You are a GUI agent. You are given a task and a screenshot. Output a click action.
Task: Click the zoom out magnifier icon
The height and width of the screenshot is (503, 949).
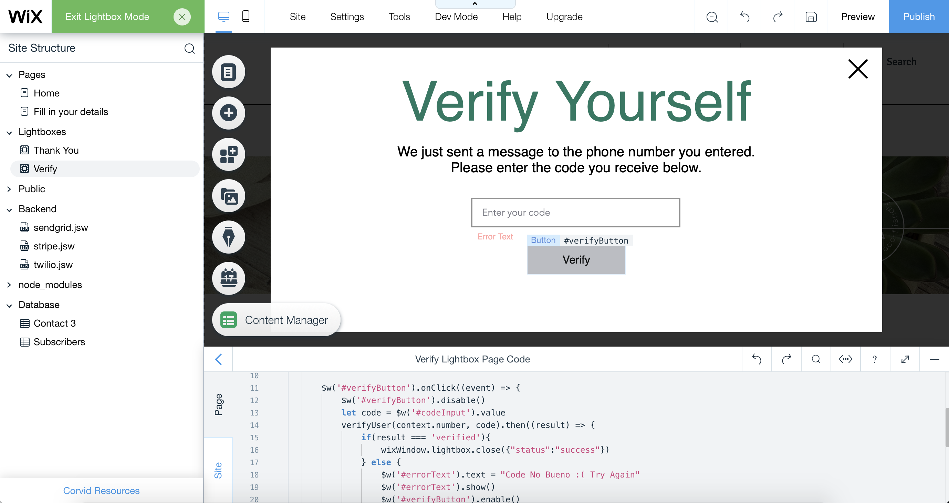pos(712,17)
